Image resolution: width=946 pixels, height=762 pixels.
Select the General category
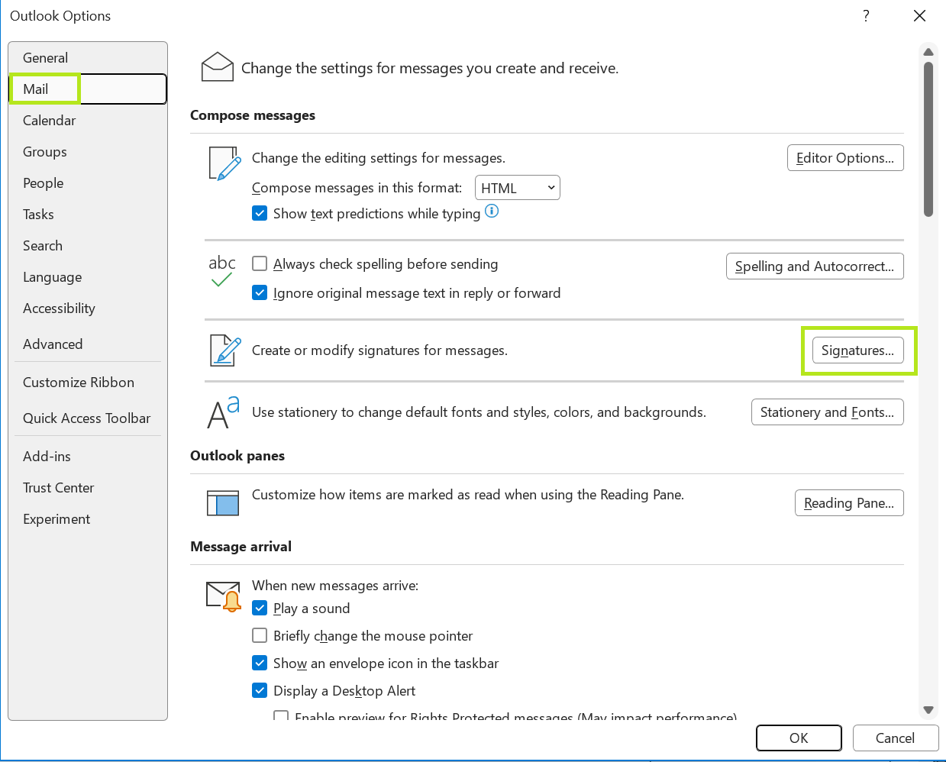88,58
